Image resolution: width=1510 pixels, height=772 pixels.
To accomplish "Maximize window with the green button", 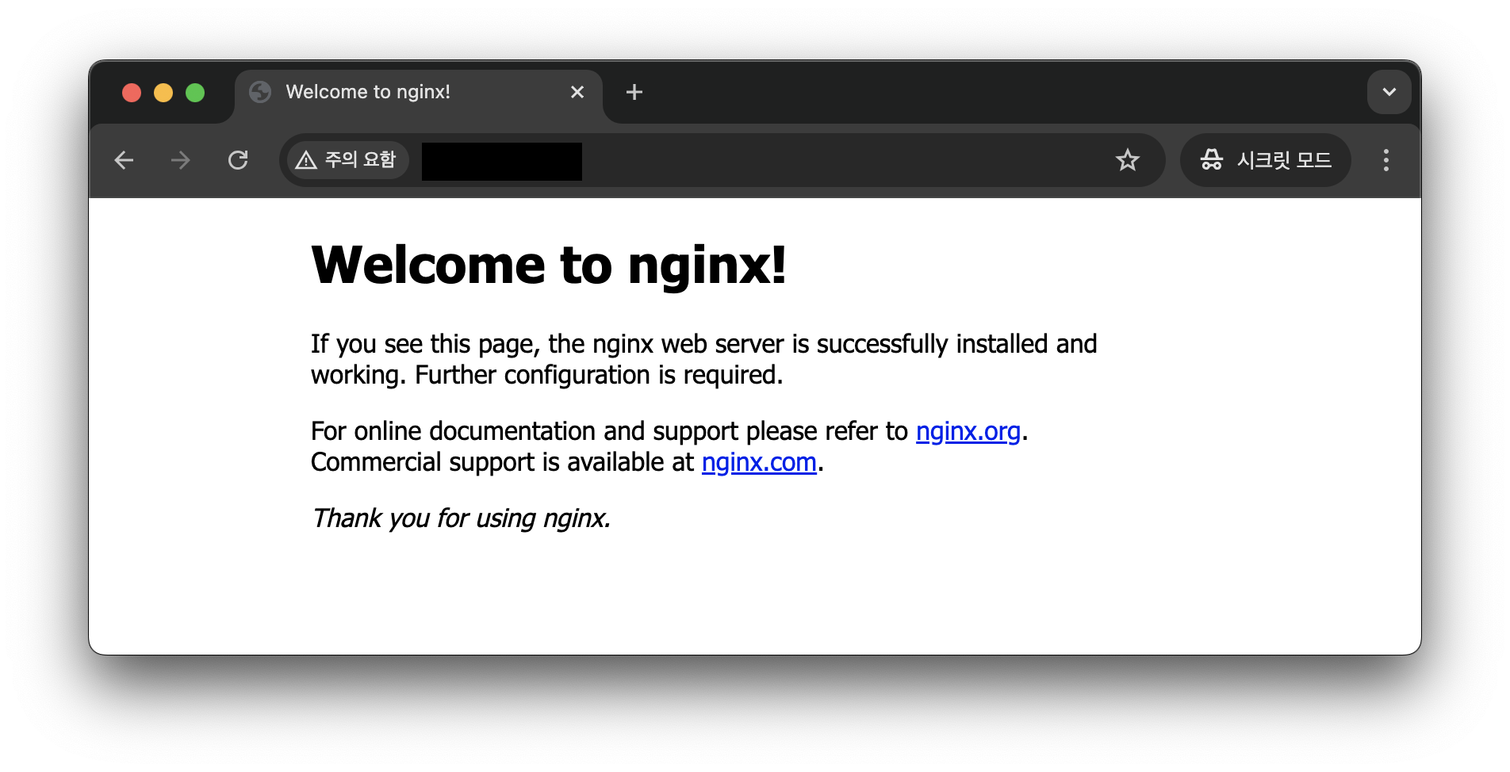I will [195, 93].
